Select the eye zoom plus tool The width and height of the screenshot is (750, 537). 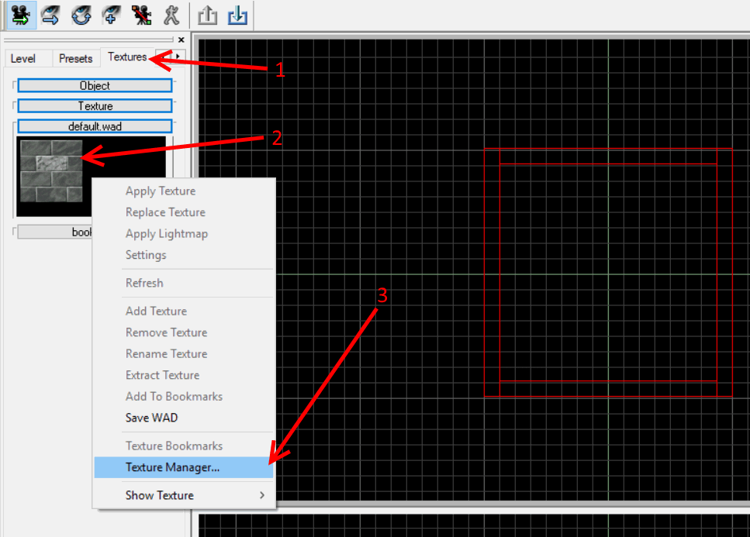click(x=111, y=15)
